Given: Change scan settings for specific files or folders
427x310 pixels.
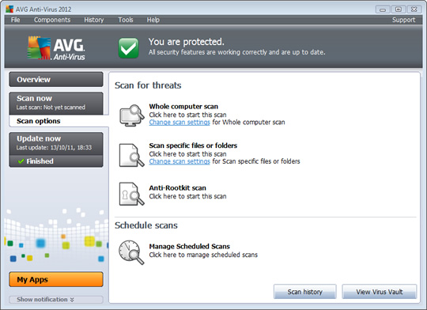Looking at the screenshot, I should coord(179,161).
